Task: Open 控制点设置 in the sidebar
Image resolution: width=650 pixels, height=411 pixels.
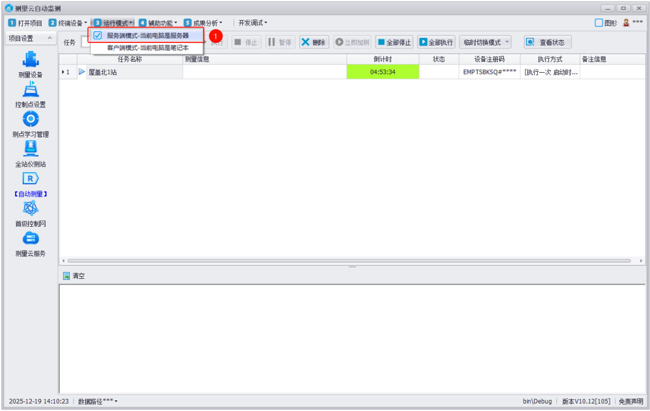Action: click(x=31, y=90)
